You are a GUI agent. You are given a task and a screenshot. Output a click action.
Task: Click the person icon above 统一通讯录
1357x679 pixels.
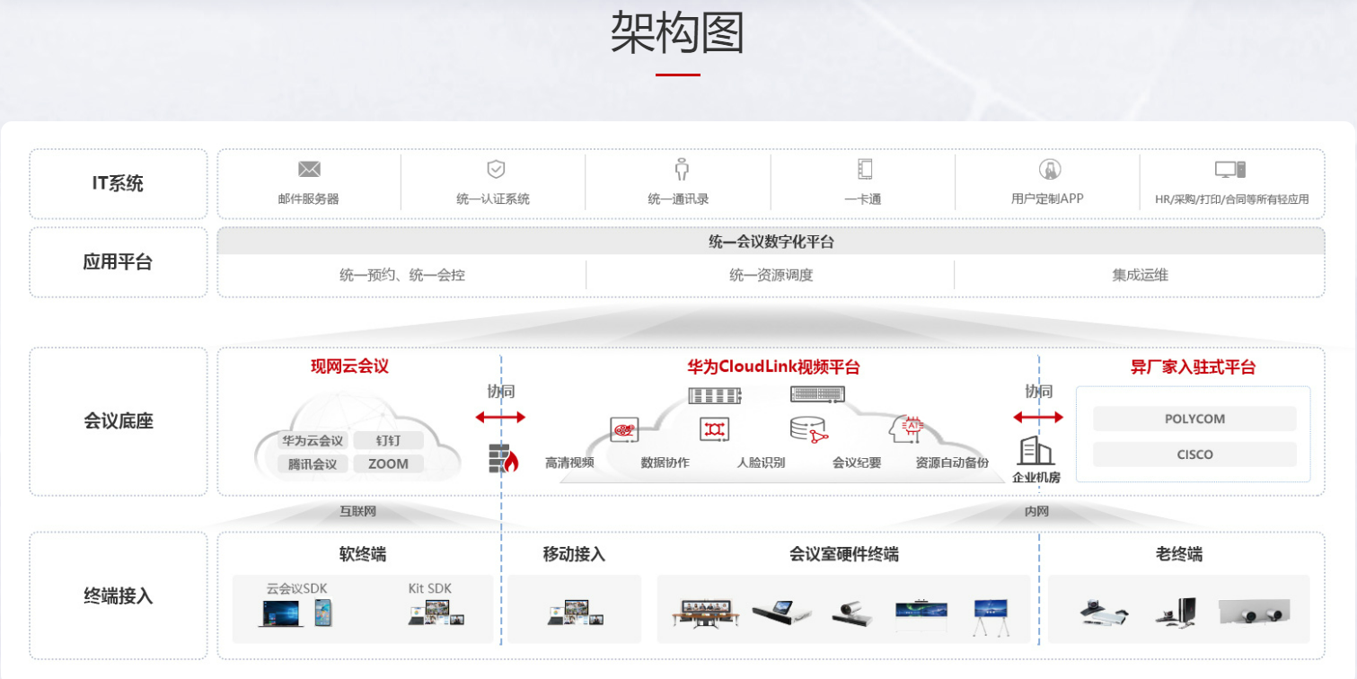[681, 169]
